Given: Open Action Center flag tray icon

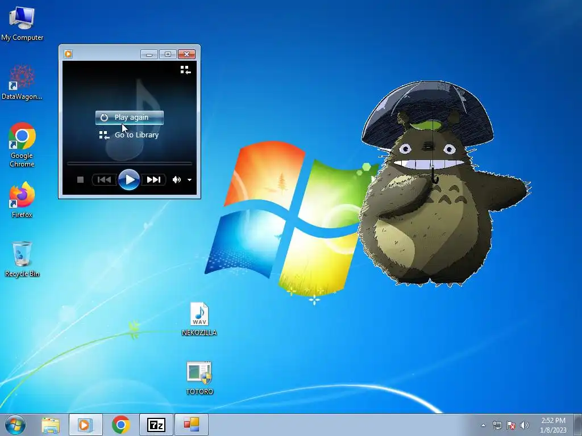Looking at the screenshot, I should coord(511,425).
